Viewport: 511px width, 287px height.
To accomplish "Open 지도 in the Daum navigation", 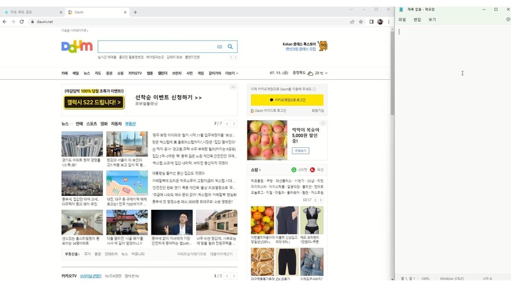I will coord(98,73).
